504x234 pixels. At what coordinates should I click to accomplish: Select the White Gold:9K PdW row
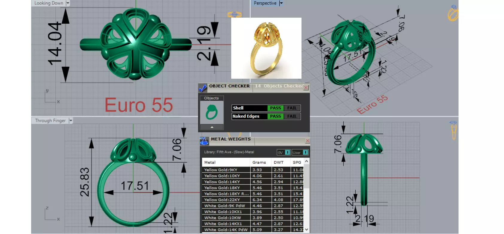(253, 206)
